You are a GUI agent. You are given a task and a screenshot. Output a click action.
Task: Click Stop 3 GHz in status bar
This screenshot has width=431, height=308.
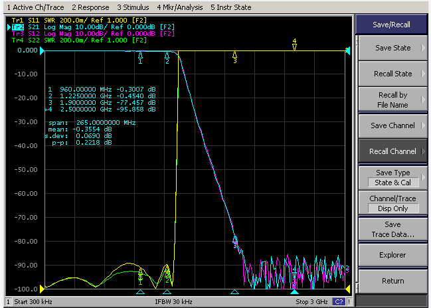(x=311, y=302)
